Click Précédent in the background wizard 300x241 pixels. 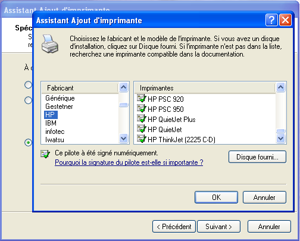click(x=174, y=226)
